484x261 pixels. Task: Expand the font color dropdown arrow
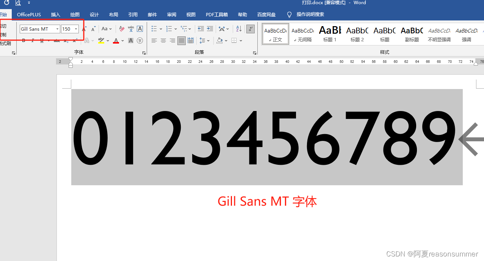point(122,41)
